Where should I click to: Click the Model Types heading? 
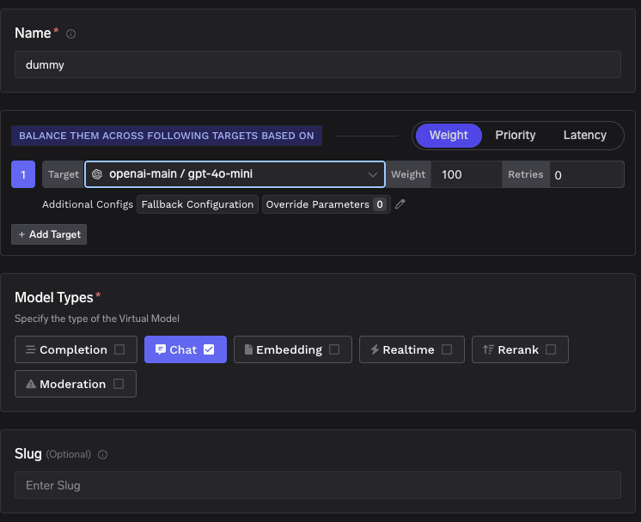pyautogui.click(x=54, y=297)
